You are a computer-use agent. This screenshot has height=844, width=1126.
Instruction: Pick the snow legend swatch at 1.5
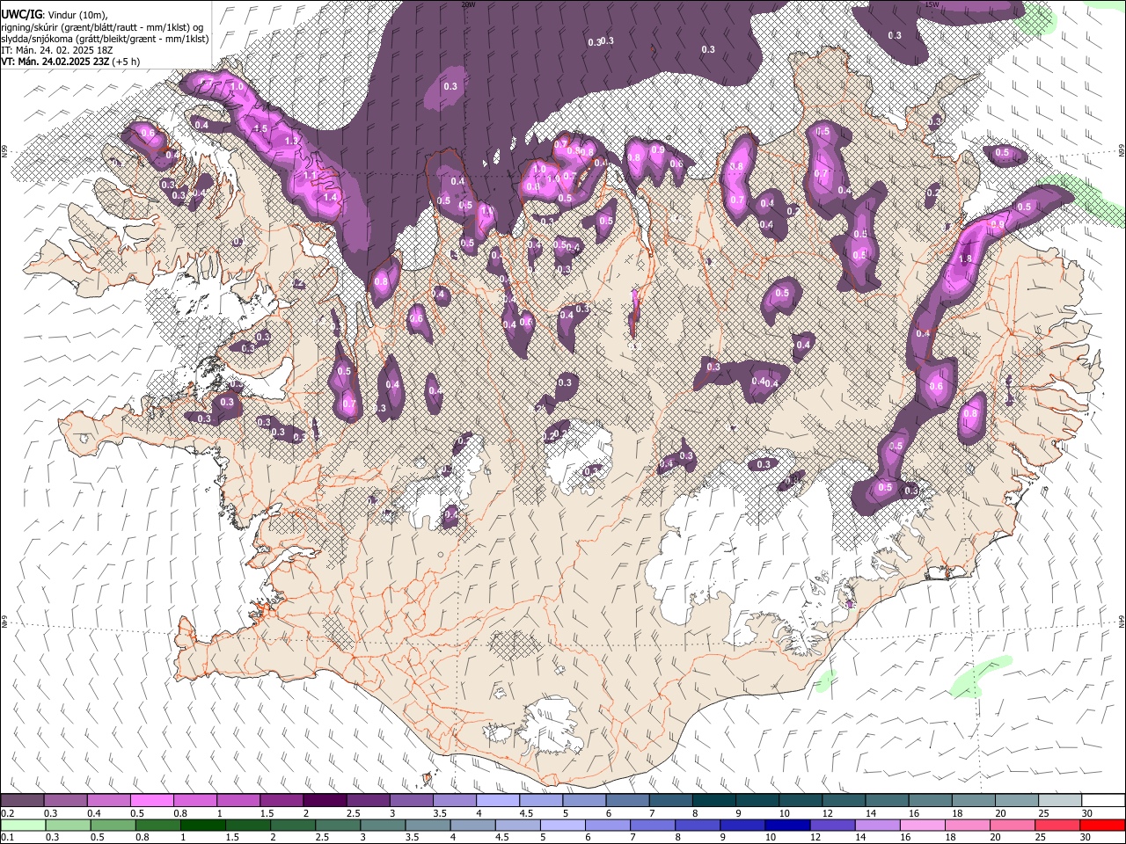coord(281,801)
